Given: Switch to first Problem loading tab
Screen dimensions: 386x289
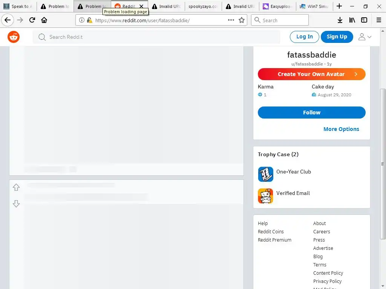Looking at the screenshot, I should (55, 6).
